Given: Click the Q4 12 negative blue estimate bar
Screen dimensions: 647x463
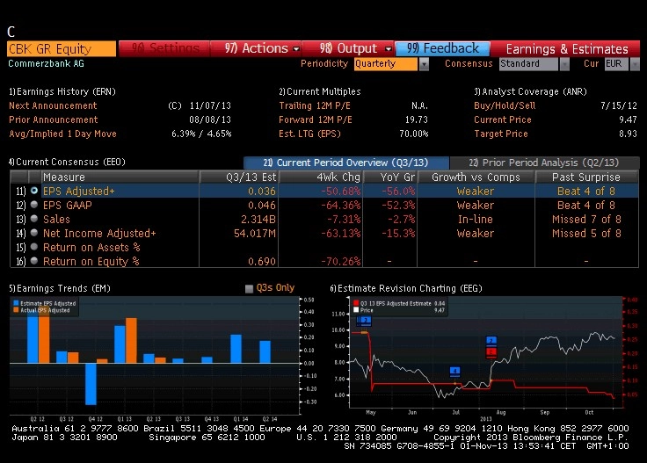Looking at the screenshot, I should click(91, 384).
